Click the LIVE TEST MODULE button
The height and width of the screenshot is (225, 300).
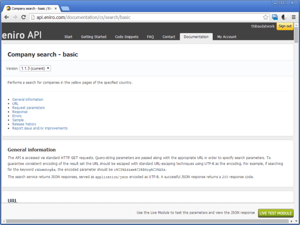275,213
